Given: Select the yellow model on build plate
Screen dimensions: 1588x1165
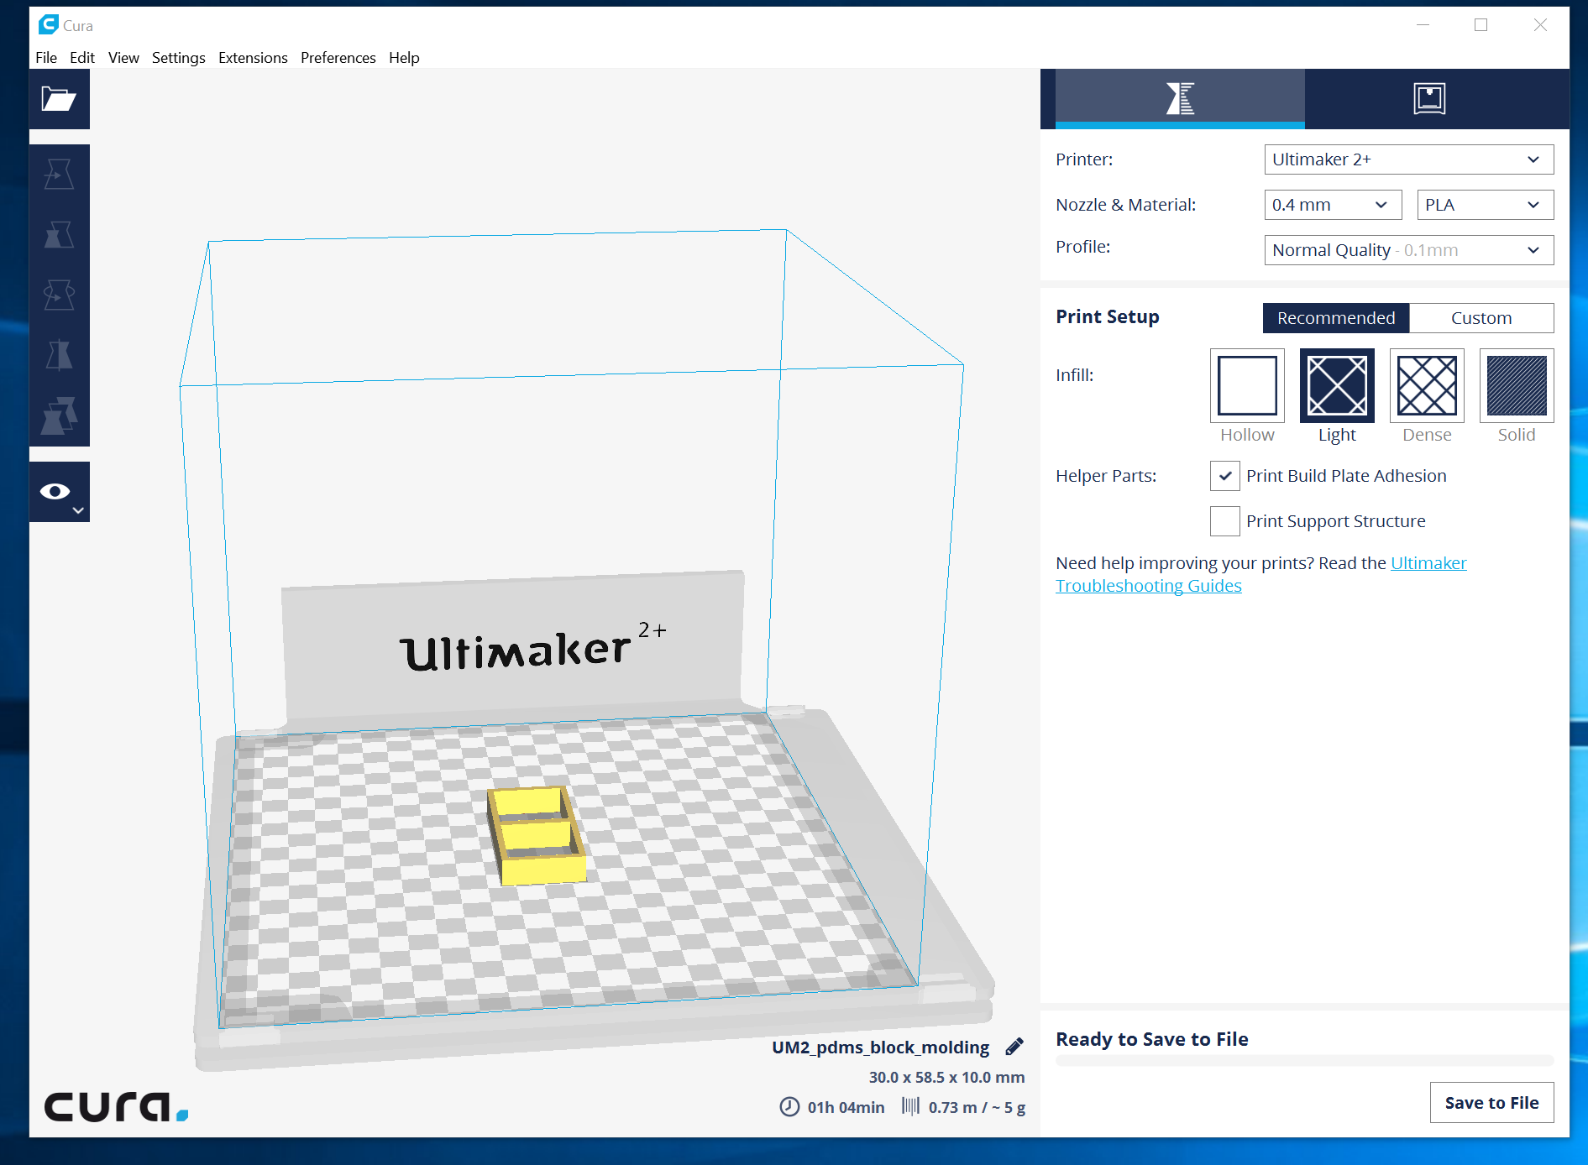Looking at the screenshot, I should coord(536,834).
